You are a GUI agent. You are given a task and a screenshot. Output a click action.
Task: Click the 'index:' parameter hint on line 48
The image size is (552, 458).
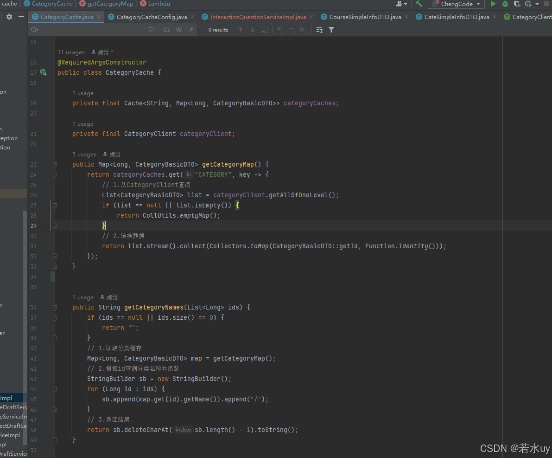pyautogui.click(x=183, y=430)
